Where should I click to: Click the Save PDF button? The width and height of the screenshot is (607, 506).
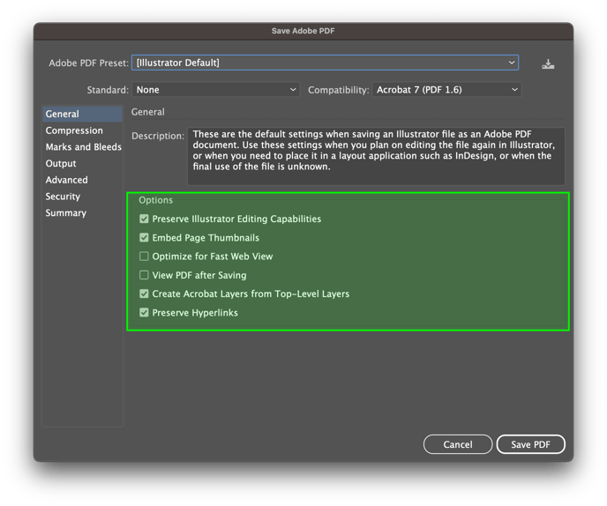tap(530, 444)
